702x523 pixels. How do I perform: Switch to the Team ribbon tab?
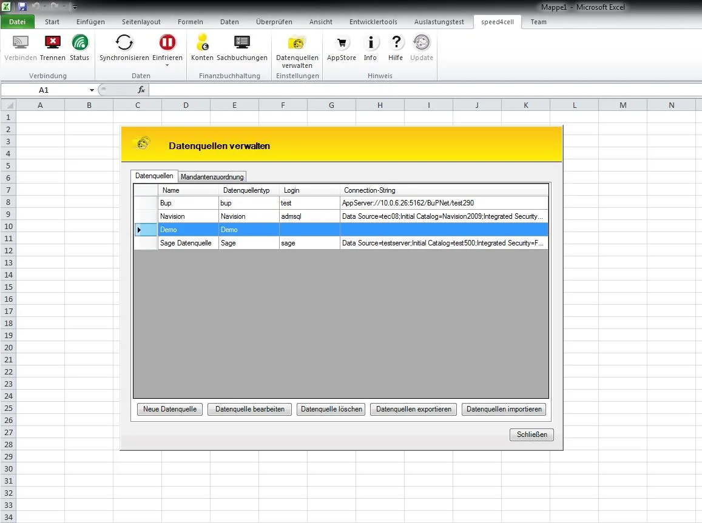(x=539, y=22)
